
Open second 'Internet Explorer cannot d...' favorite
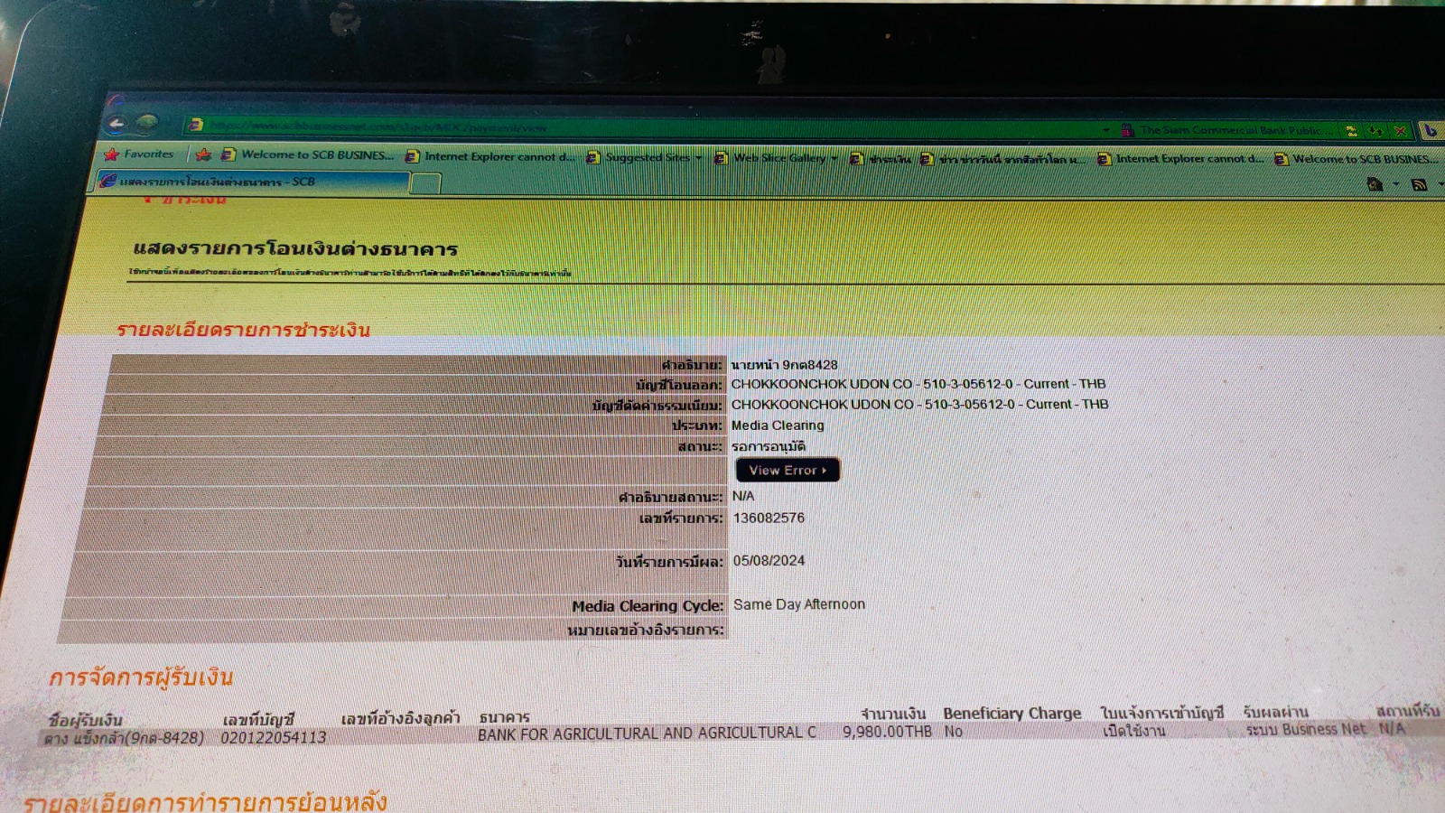coord(1181,159)
